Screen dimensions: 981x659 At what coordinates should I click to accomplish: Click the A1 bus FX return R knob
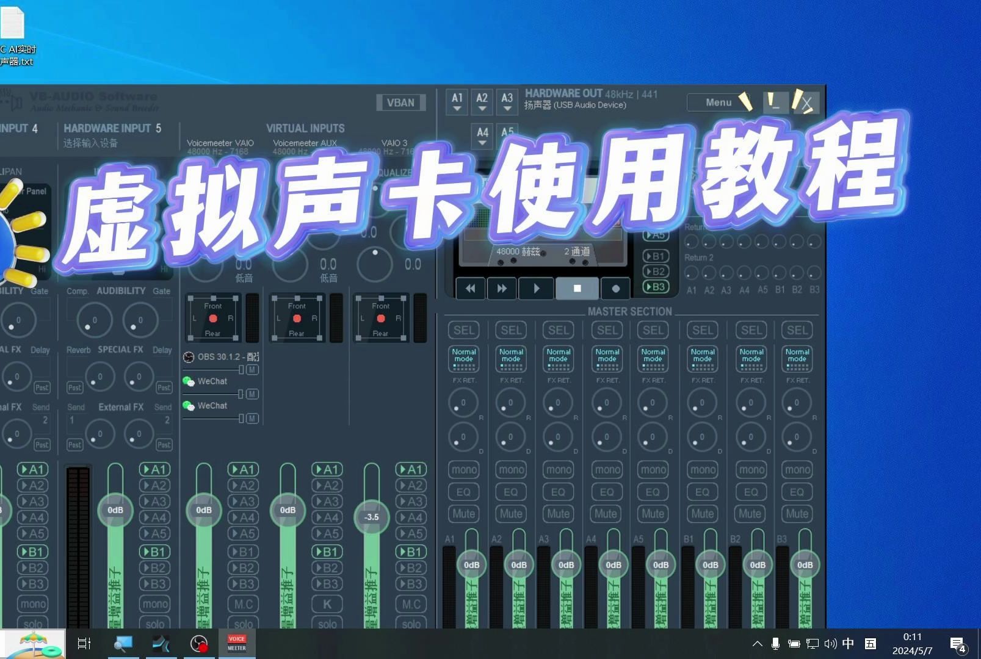[463, 403]
